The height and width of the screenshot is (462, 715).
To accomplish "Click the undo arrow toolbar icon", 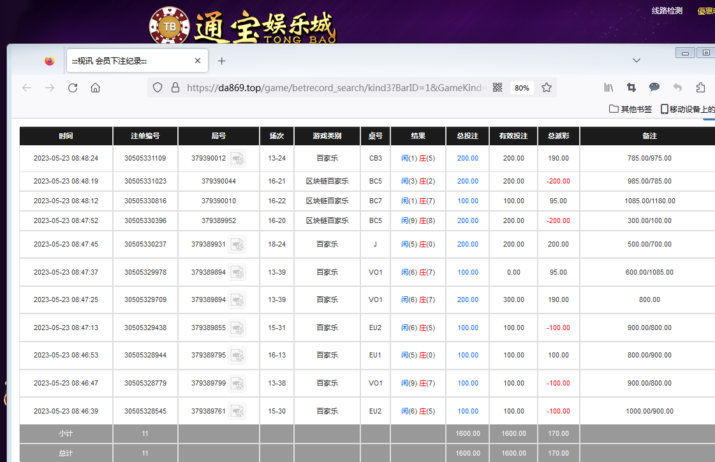I will 677,87.
